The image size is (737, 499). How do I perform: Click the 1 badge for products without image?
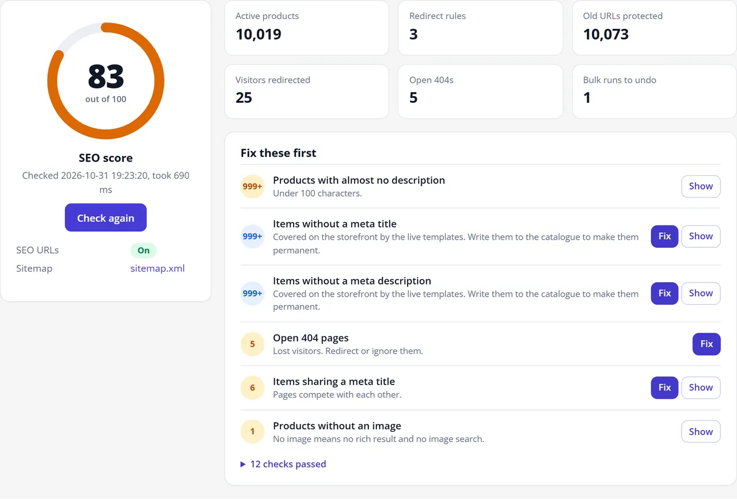[x=252, y=432]
